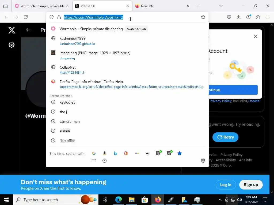Click the Retry button
Image resolution: width=274 pixels, height=205 pixels.
click(x=225, y=137)
